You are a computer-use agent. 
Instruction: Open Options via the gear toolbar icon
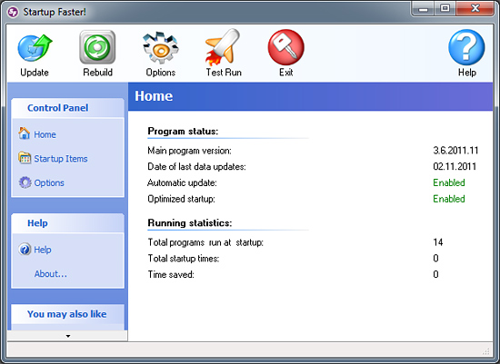(x=161, y=48)
